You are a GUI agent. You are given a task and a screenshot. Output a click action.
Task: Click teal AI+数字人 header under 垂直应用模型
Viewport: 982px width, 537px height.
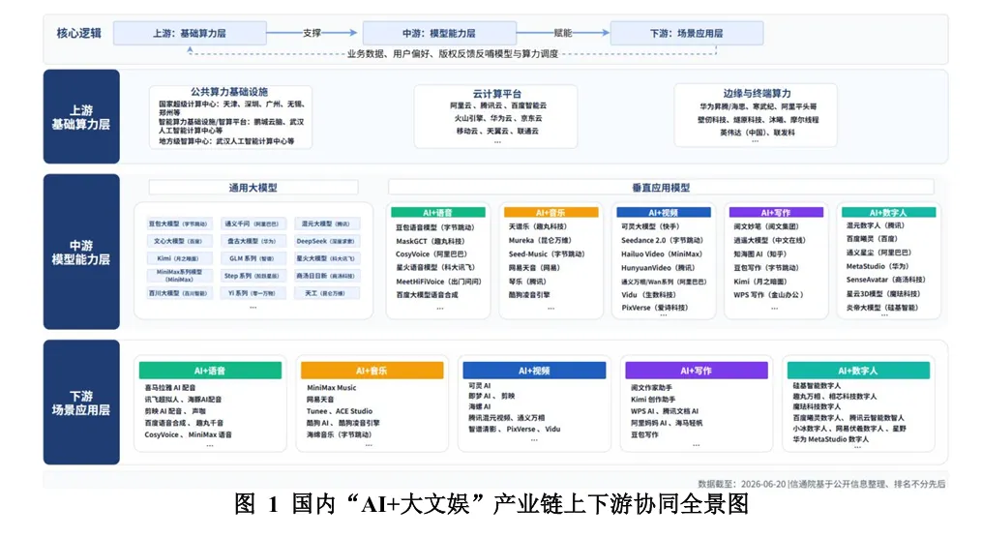point(888,213)
